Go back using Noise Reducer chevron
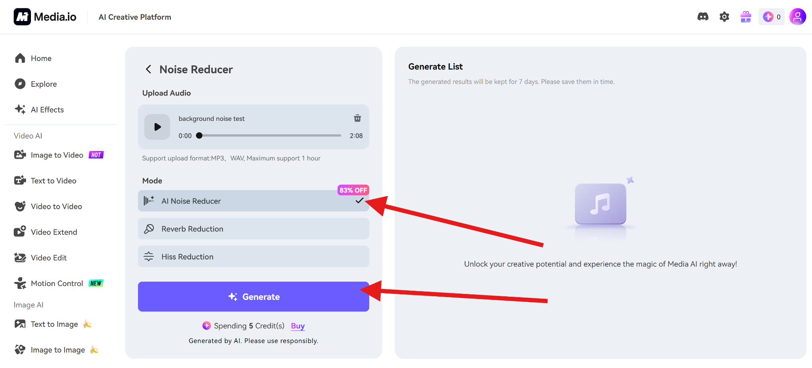This screenshot has width=812, height=368. 148,69
